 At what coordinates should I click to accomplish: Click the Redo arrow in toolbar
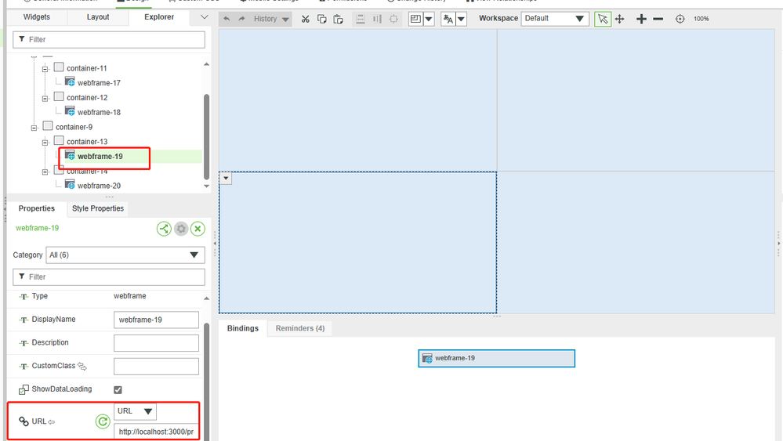point(241,19)
